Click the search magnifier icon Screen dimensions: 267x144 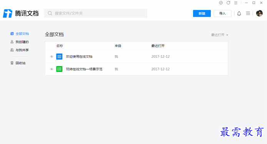pos(50,13)
